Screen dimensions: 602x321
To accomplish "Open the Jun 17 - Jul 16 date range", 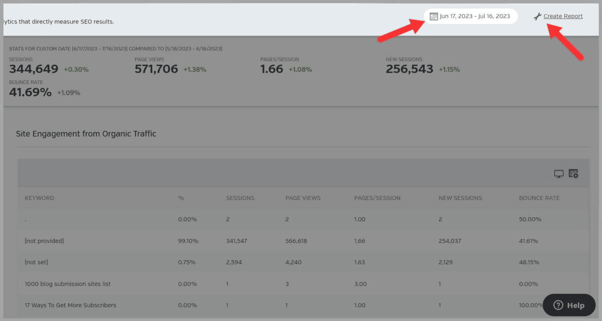I will pos(474,16).
